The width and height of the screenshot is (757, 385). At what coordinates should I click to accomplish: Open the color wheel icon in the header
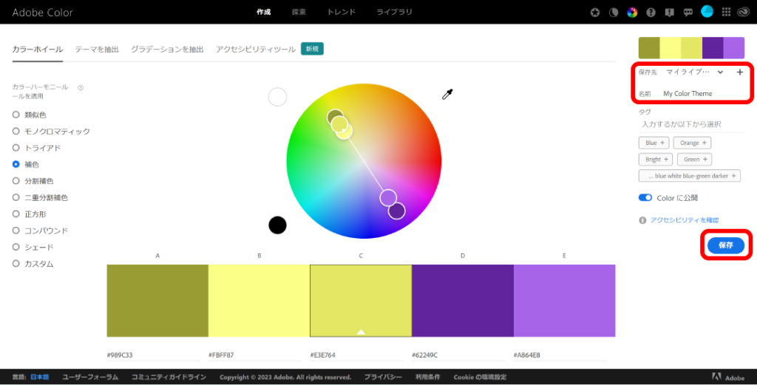632,13
